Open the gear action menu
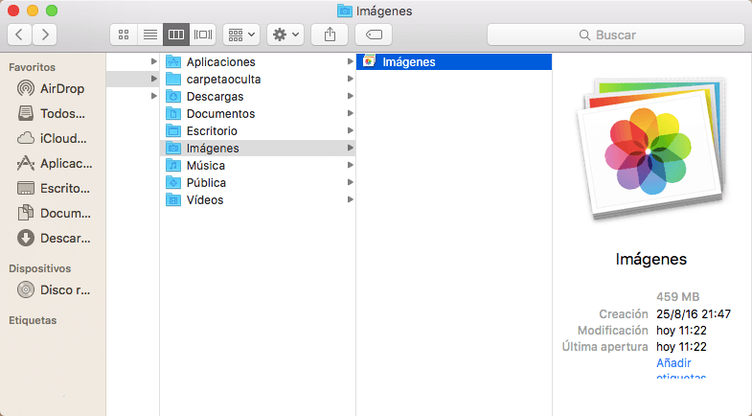Image resolution: width=752 pixels, height=416 pixels. (285, 35)
